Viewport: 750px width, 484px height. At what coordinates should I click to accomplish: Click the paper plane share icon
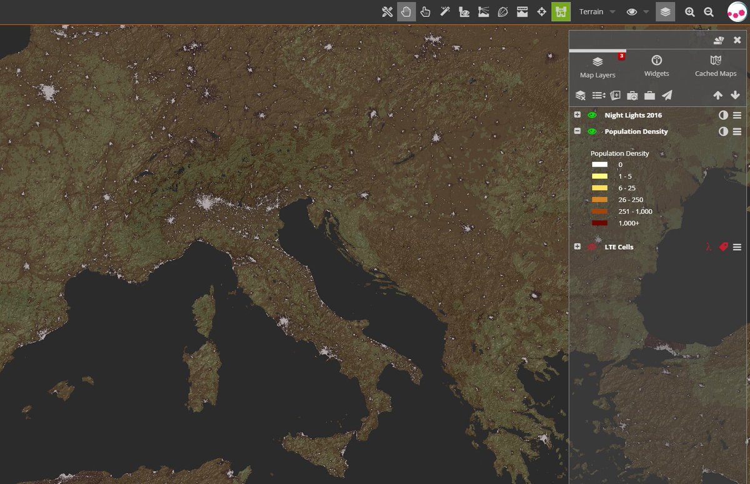(667, 96)
